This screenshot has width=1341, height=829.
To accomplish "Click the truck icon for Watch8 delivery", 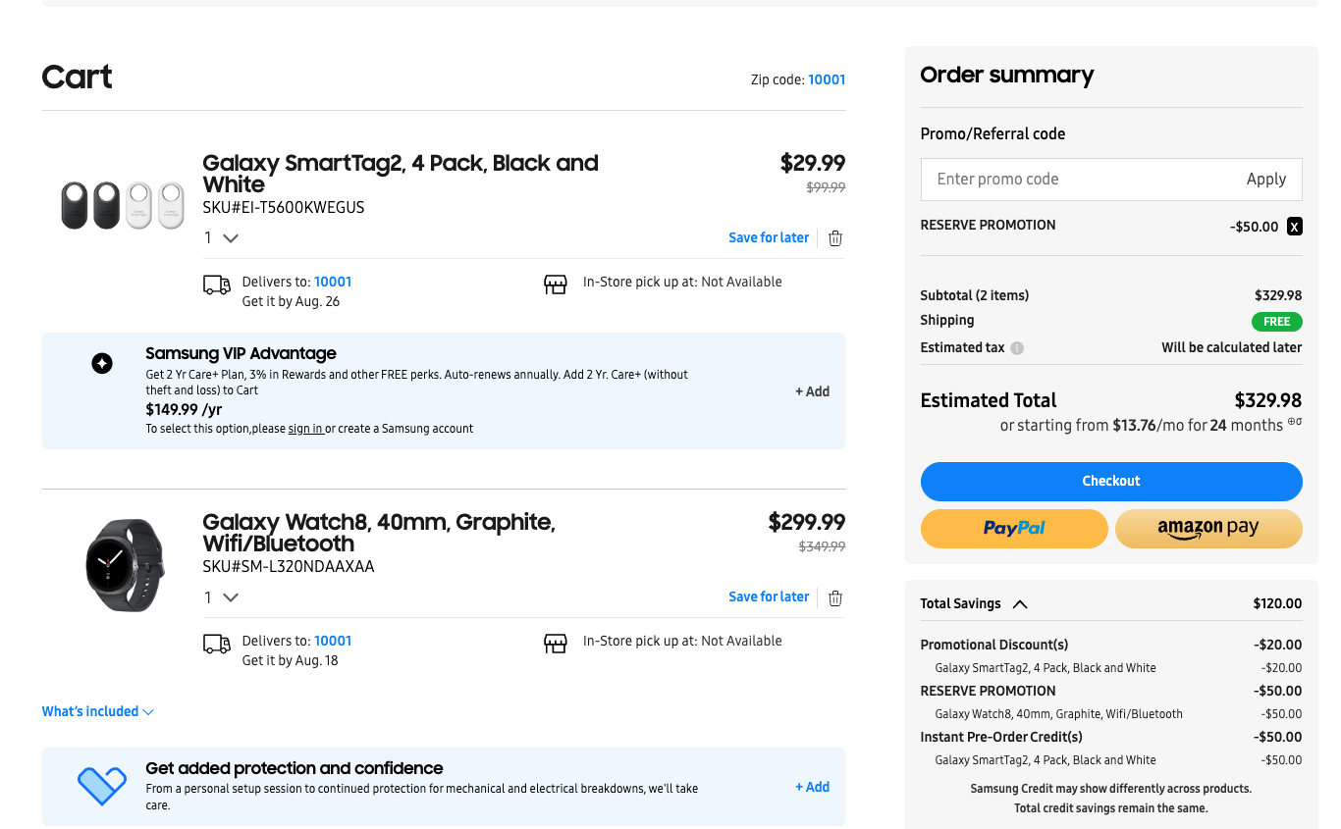I will point(216,643).
